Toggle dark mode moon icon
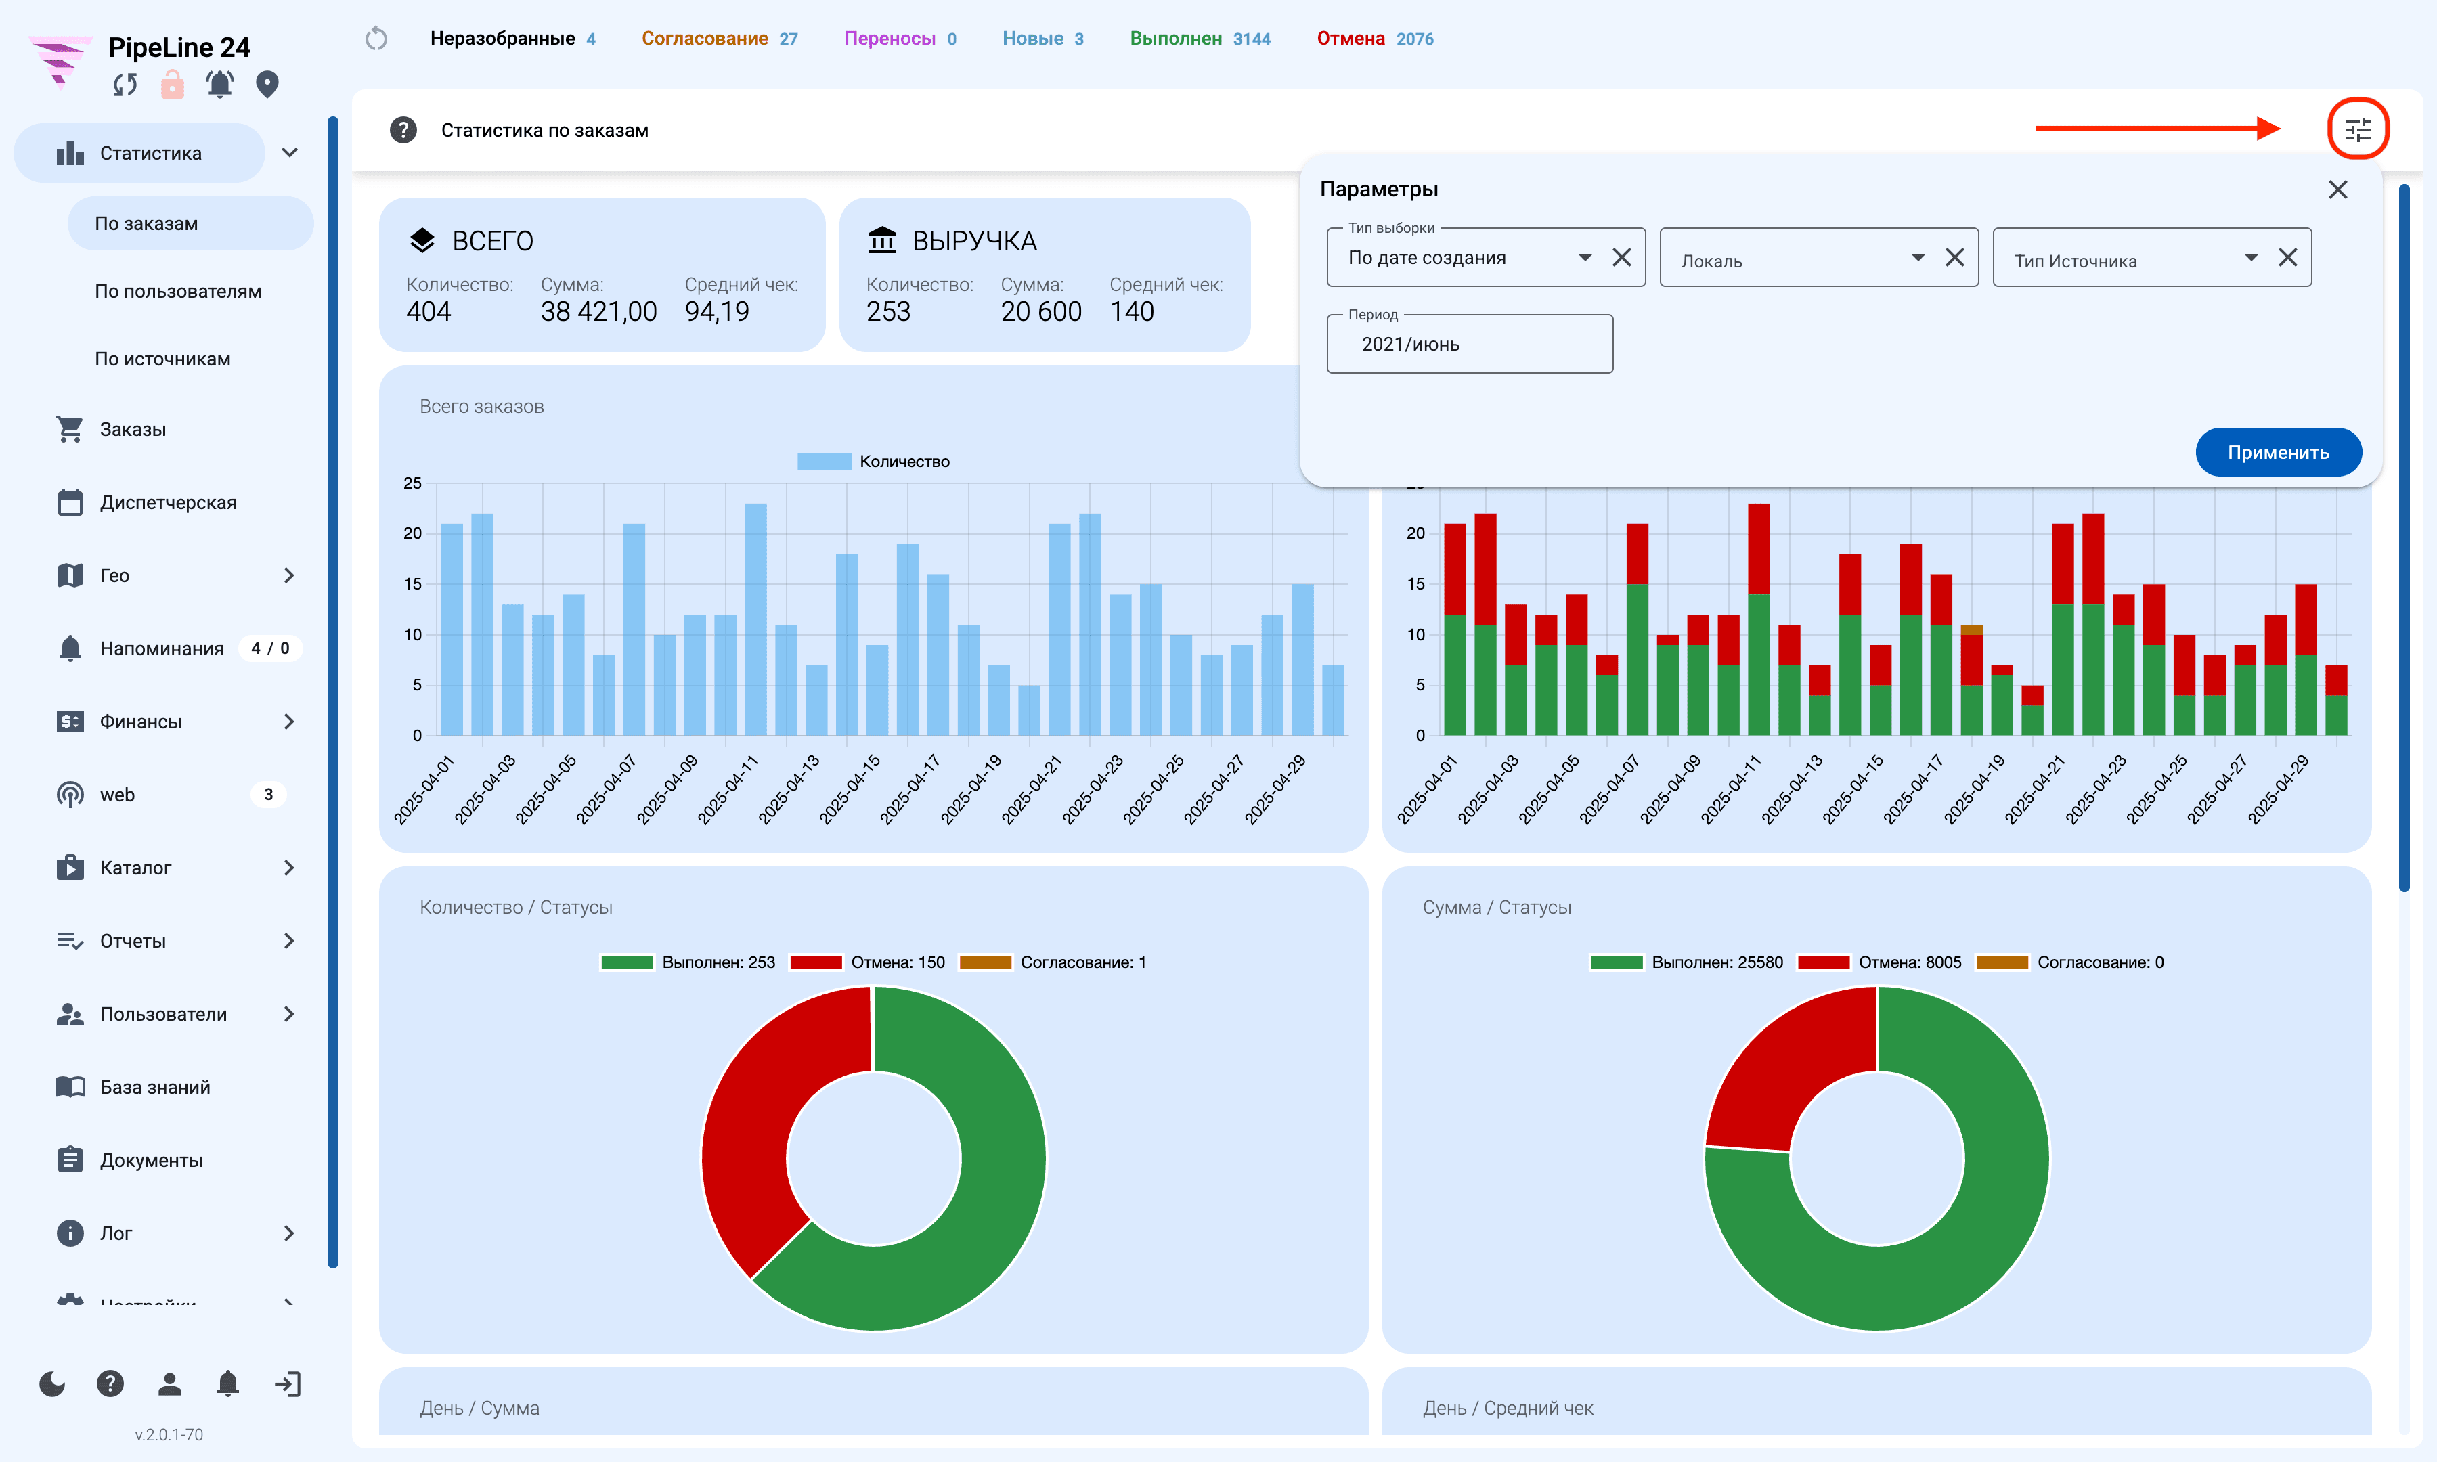Screen dimensions: 2437x1462 click(x=52, y=1384)
